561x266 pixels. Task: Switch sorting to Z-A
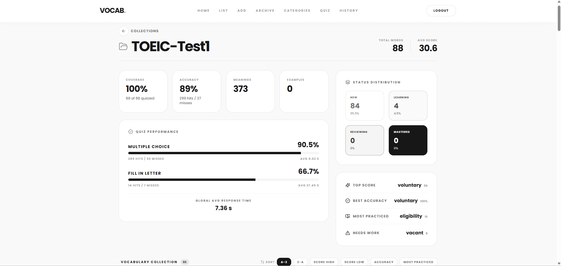300,262
